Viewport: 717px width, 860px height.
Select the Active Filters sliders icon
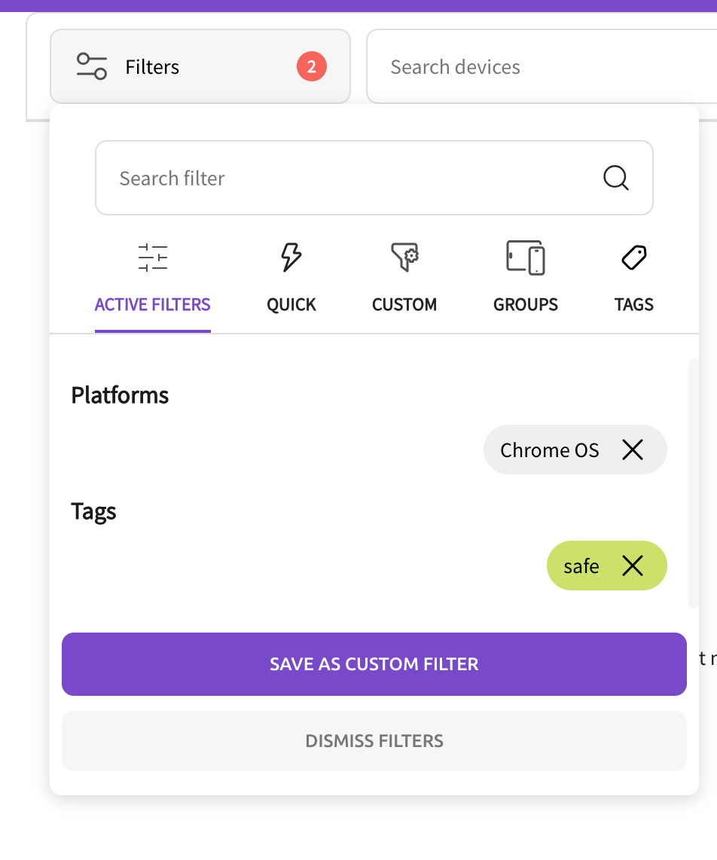tap(152, 257)
